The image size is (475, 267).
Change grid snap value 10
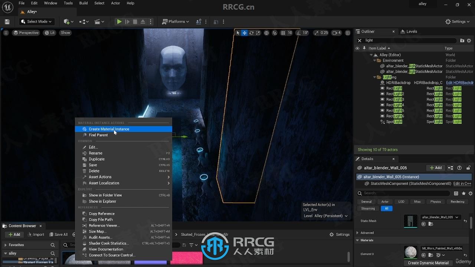pos(290,33)
